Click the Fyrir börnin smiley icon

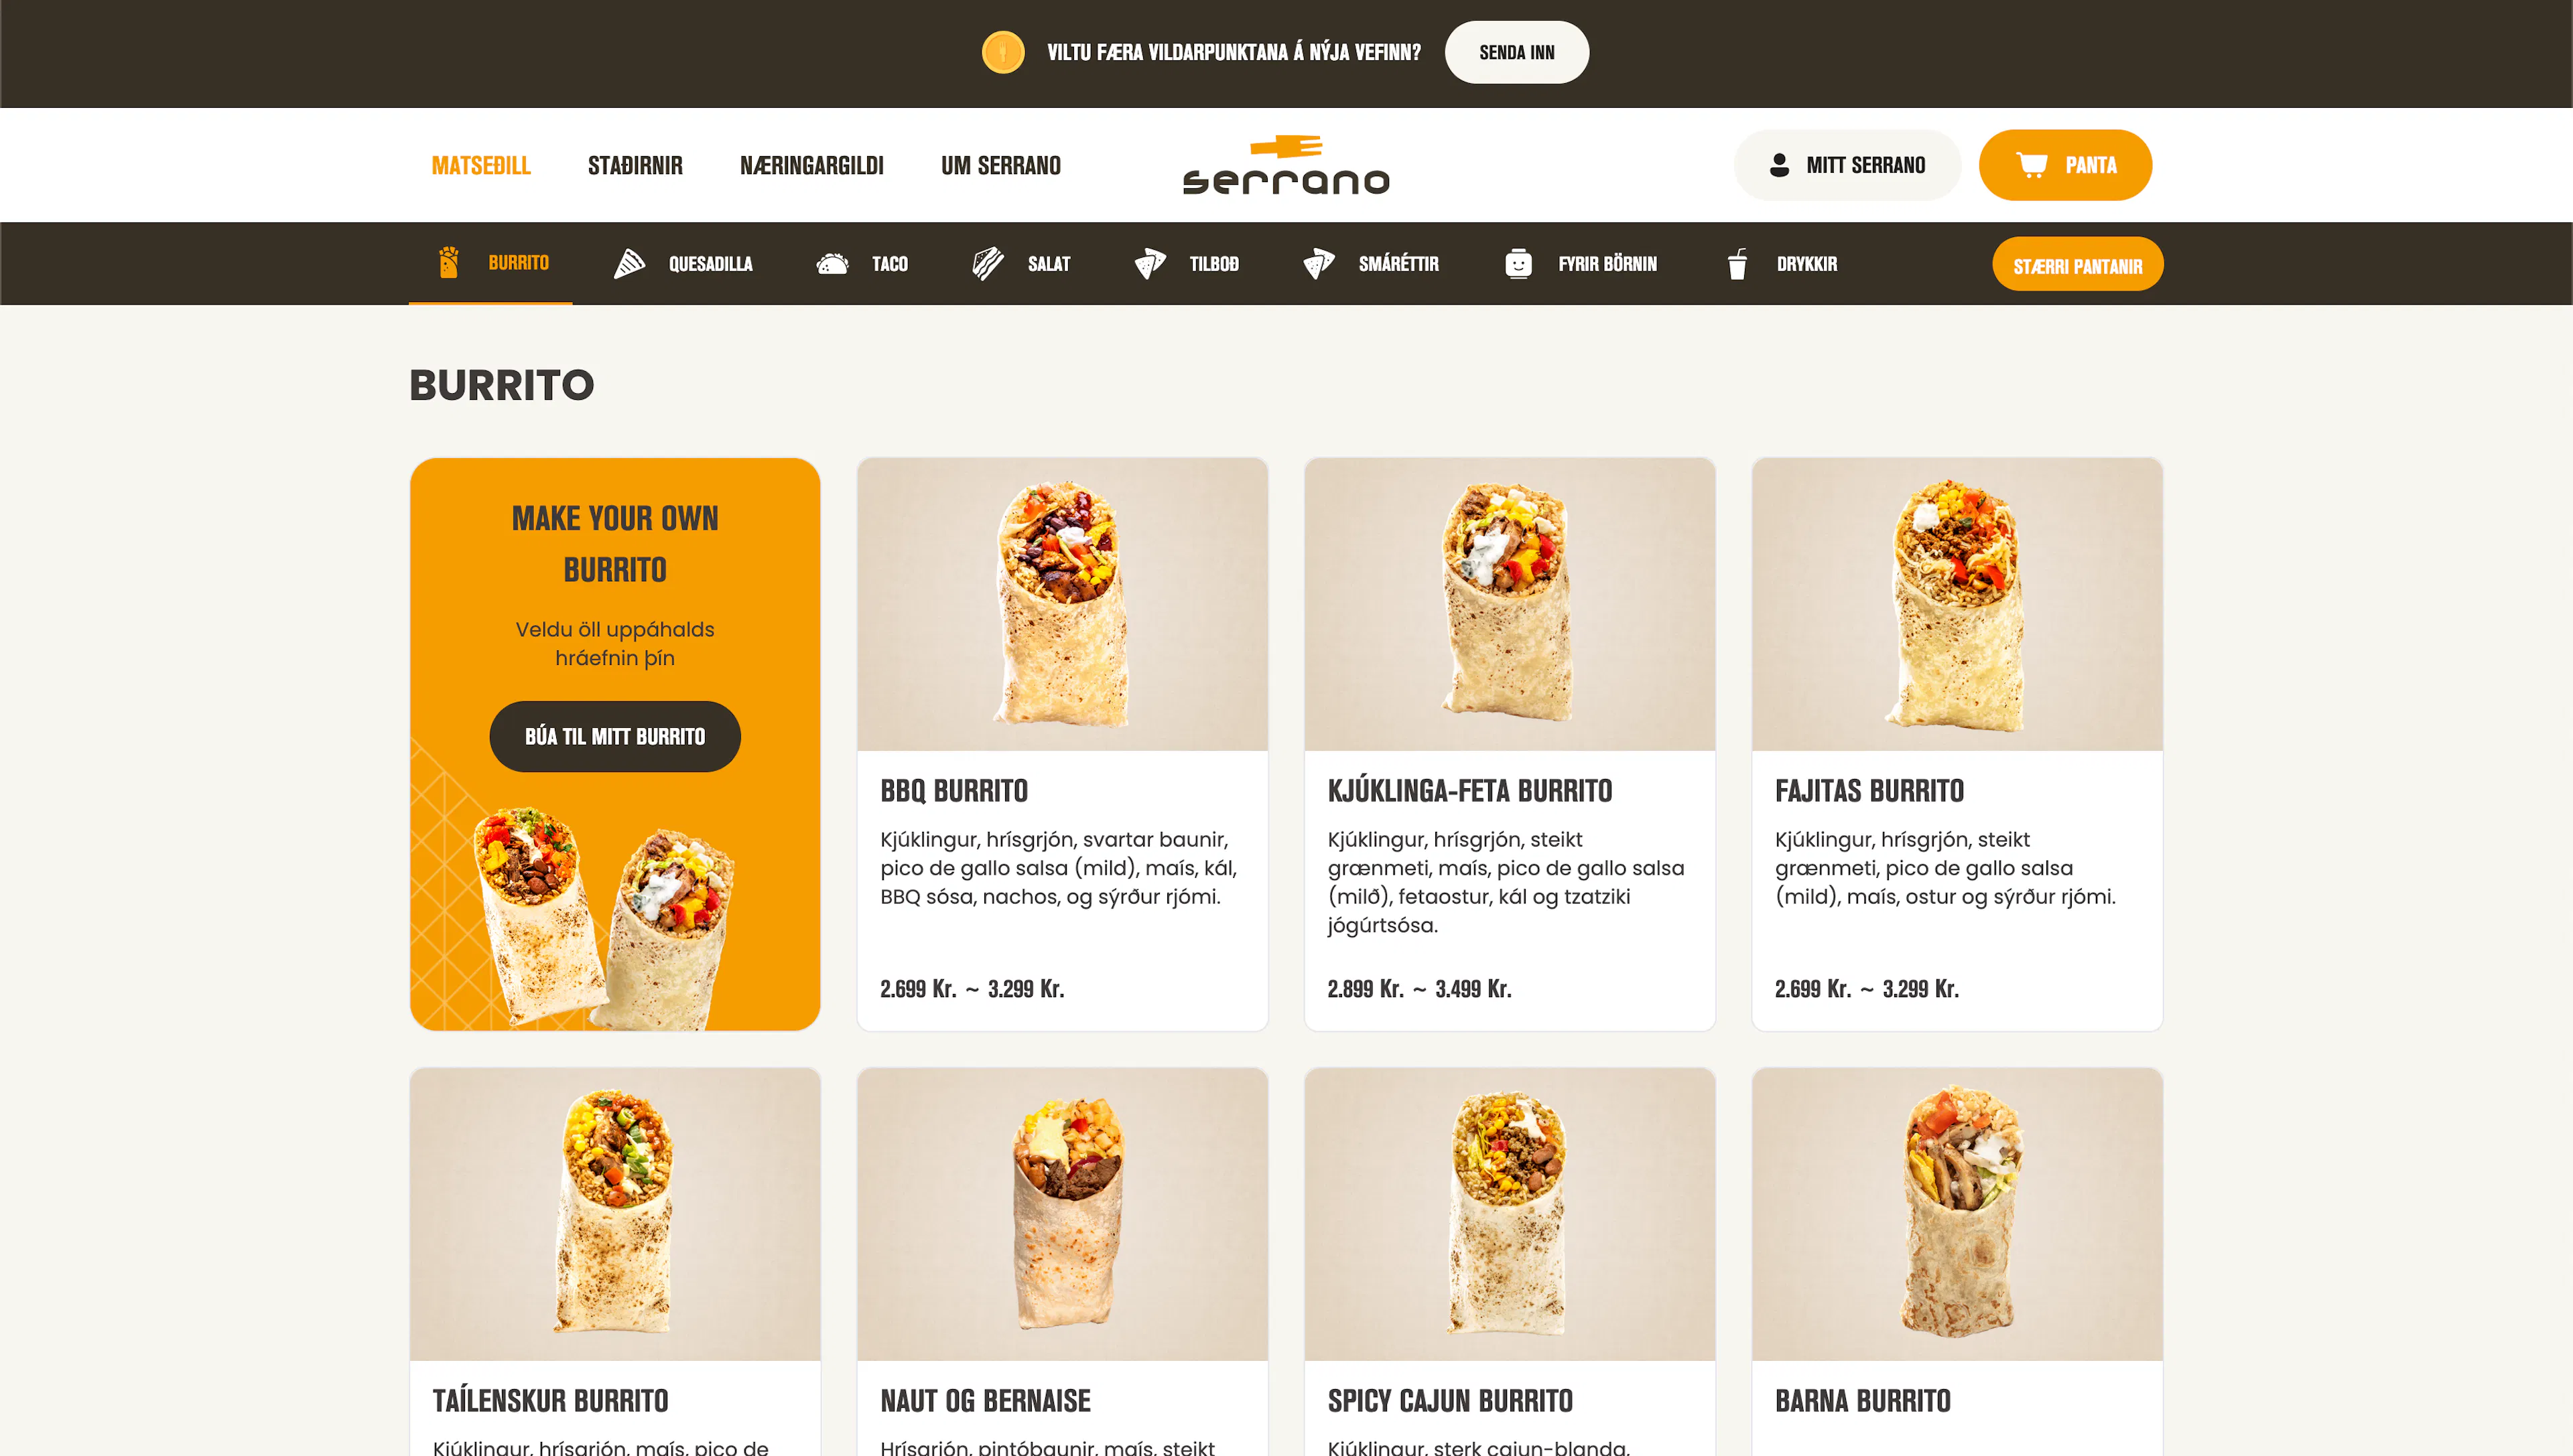pyautogui.click(x=1518, y=263)
